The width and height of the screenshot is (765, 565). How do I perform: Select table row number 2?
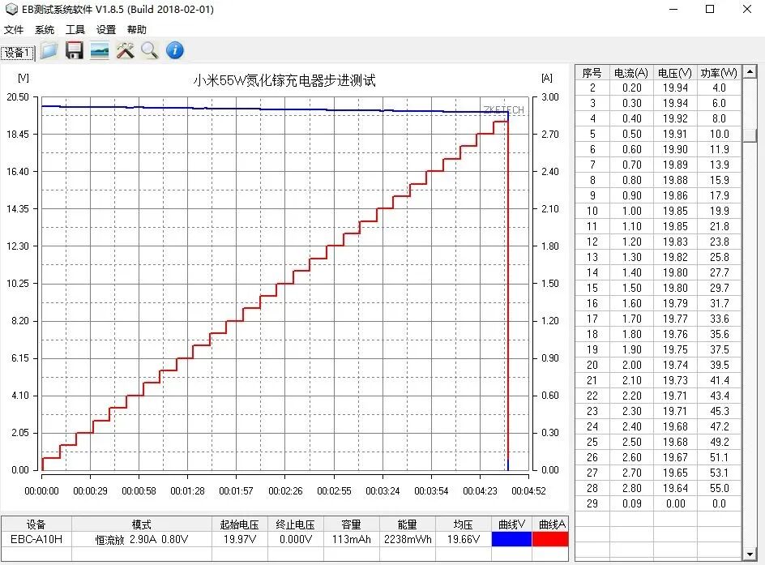coord(658,88)
